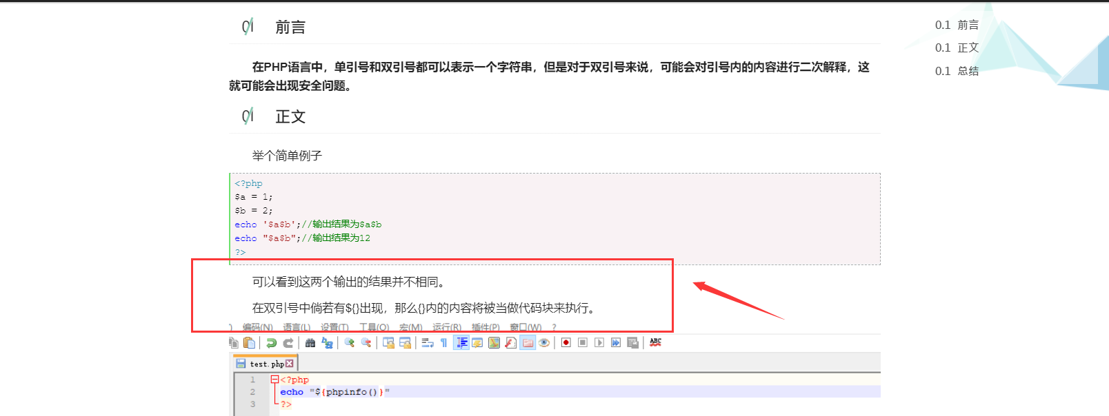Click the echo "$a$b" code line
Viewport: 1109px width, 416px height.
pos(302,238)
